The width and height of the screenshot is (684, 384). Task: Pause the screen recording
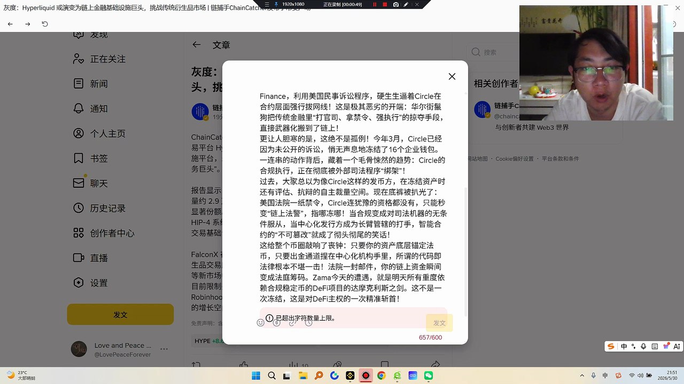coord(375,4)
